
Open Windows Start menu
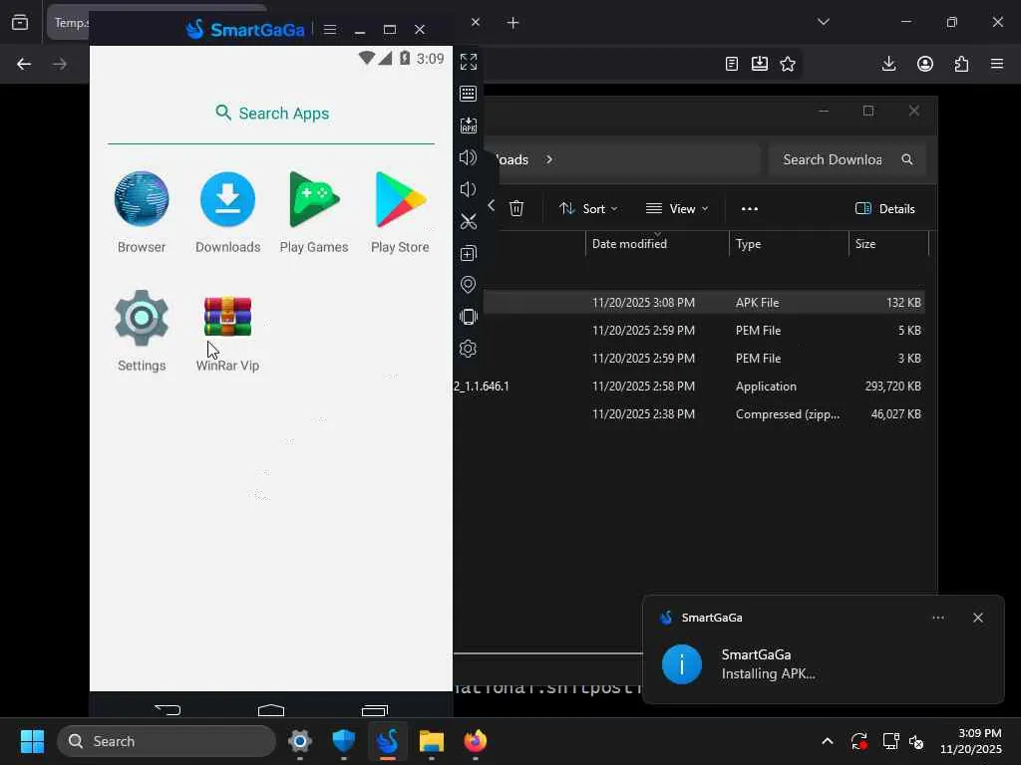(x=33, y=741)
